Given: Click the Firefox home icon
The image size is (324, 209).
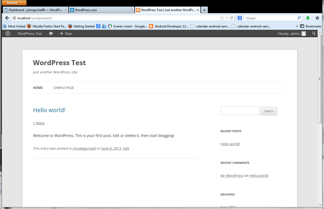Looking at the screenshot, I should (317, 18).
